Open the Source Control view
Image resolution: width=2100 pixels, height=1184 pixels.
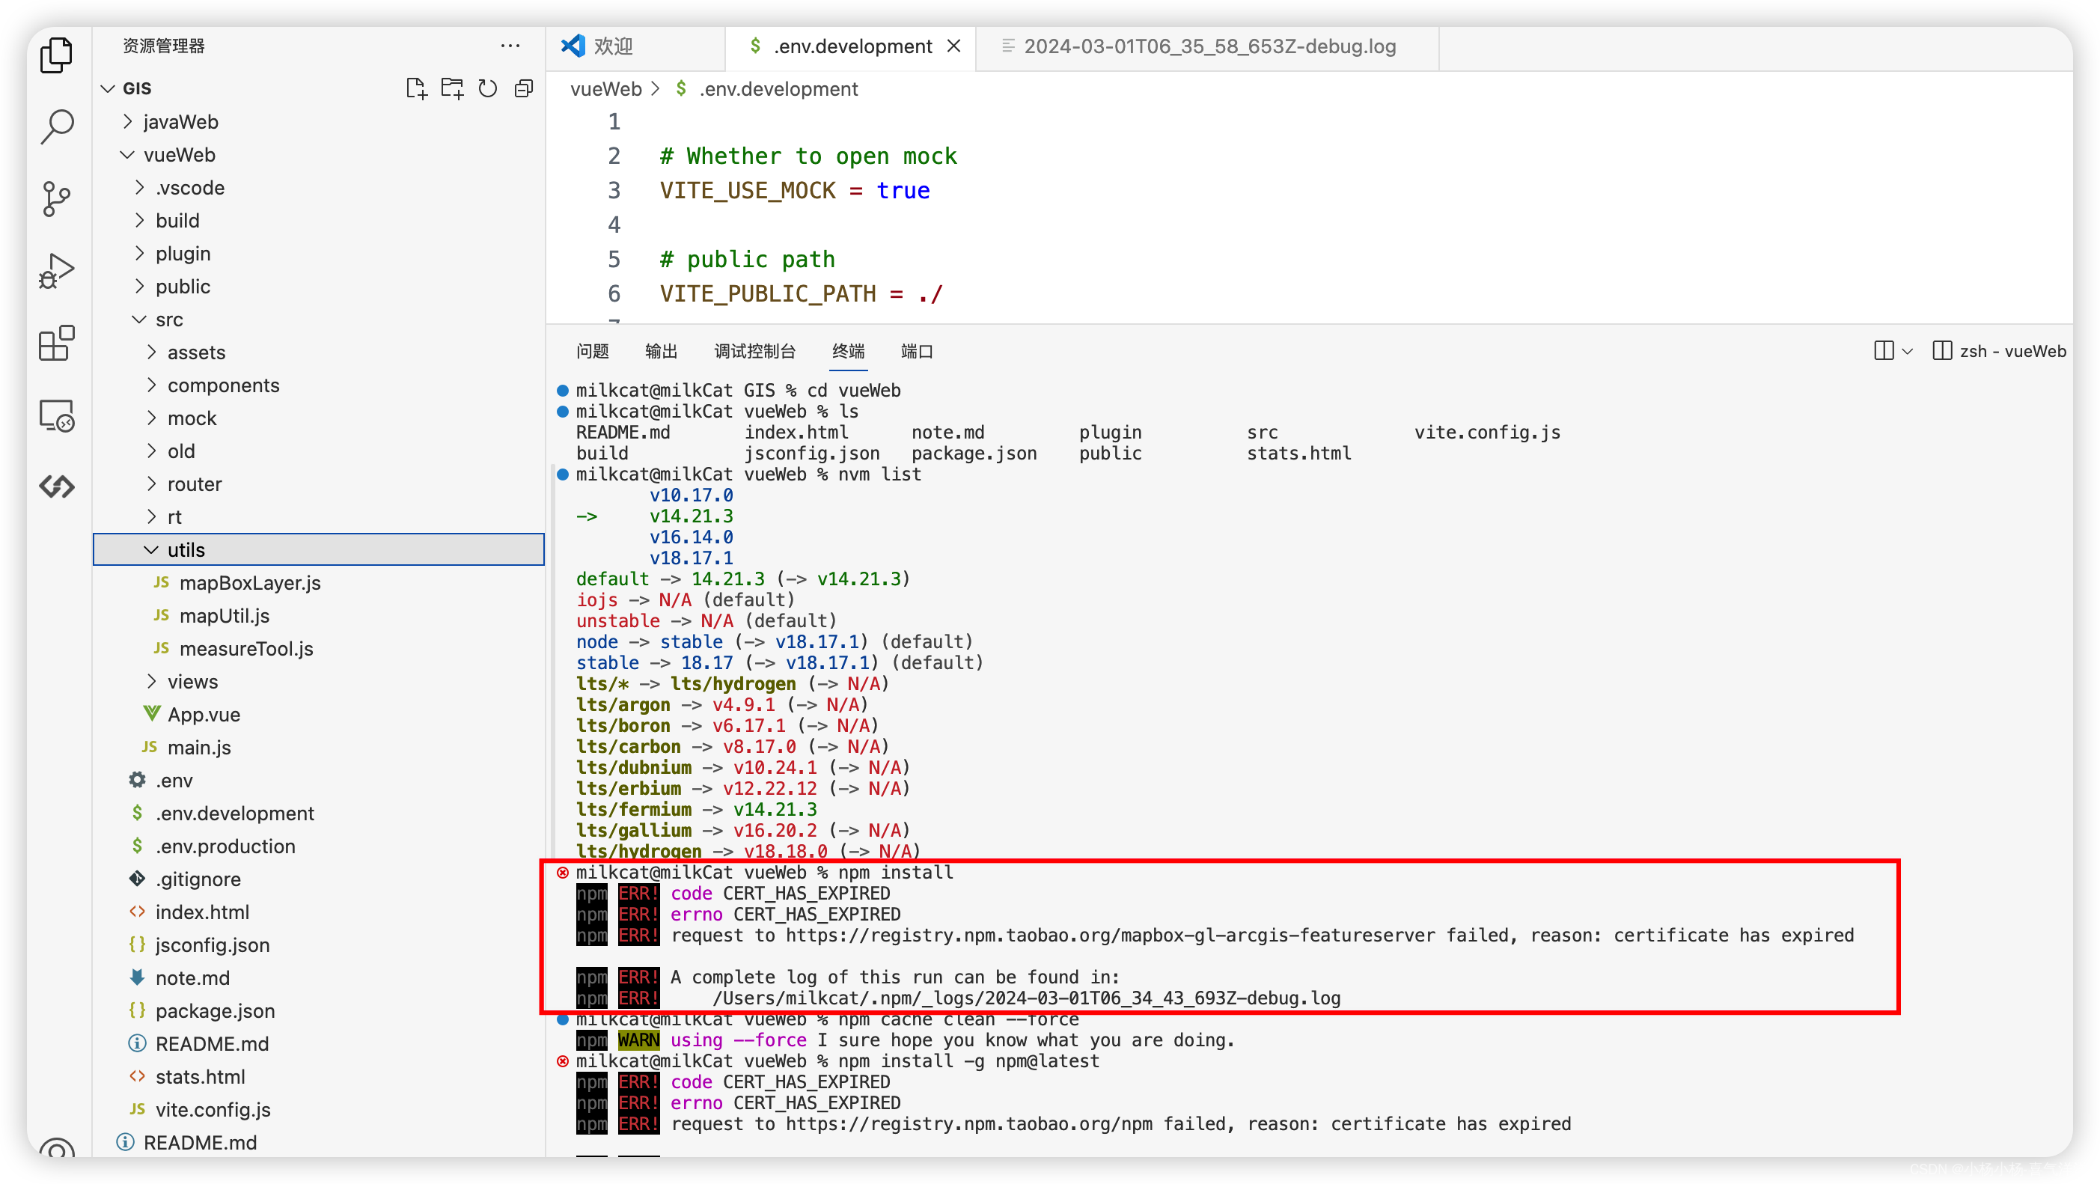[56, 198]
